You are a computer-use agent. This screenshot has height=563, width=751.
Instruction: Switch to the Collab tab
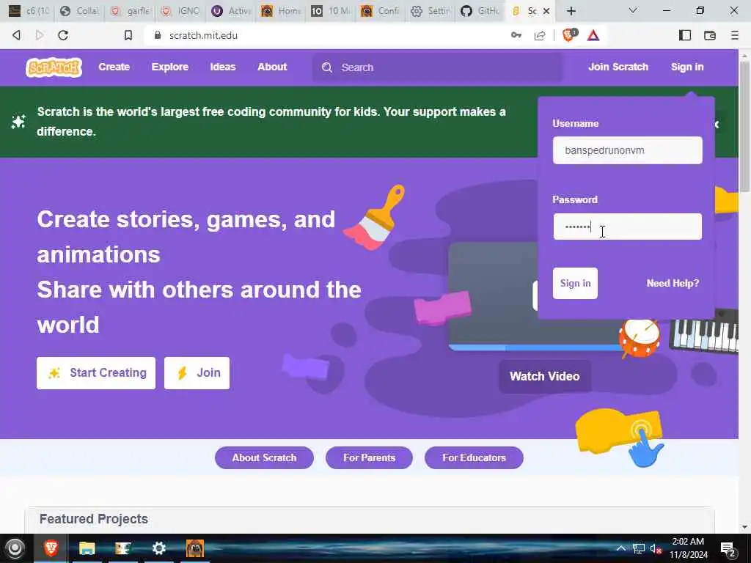click(81, 10)
